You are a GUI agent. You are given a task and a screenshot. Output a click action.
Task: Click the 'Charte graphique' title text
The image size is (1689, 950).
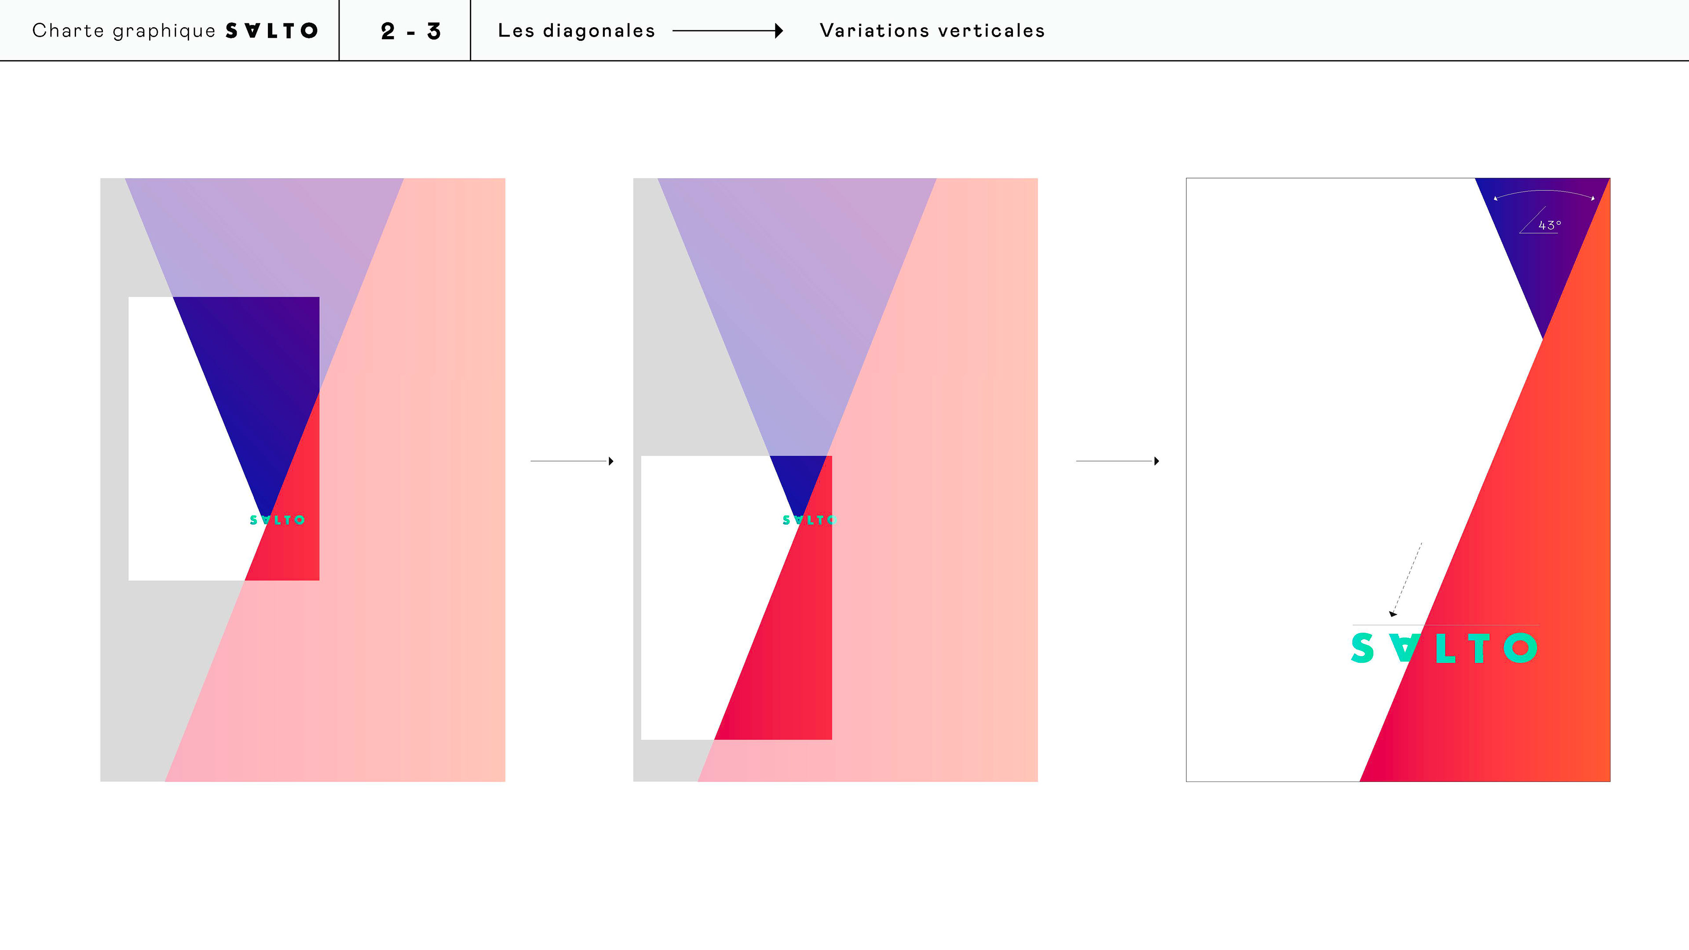click(x=123, y=31)
